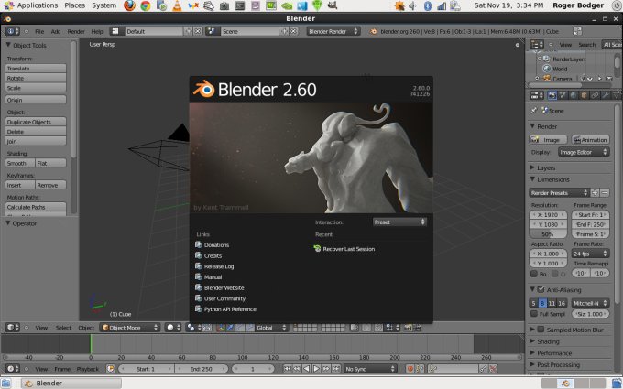Enable the Full Sample checkbox
Screen dimensions: 623x389
[x=534, y=314]
